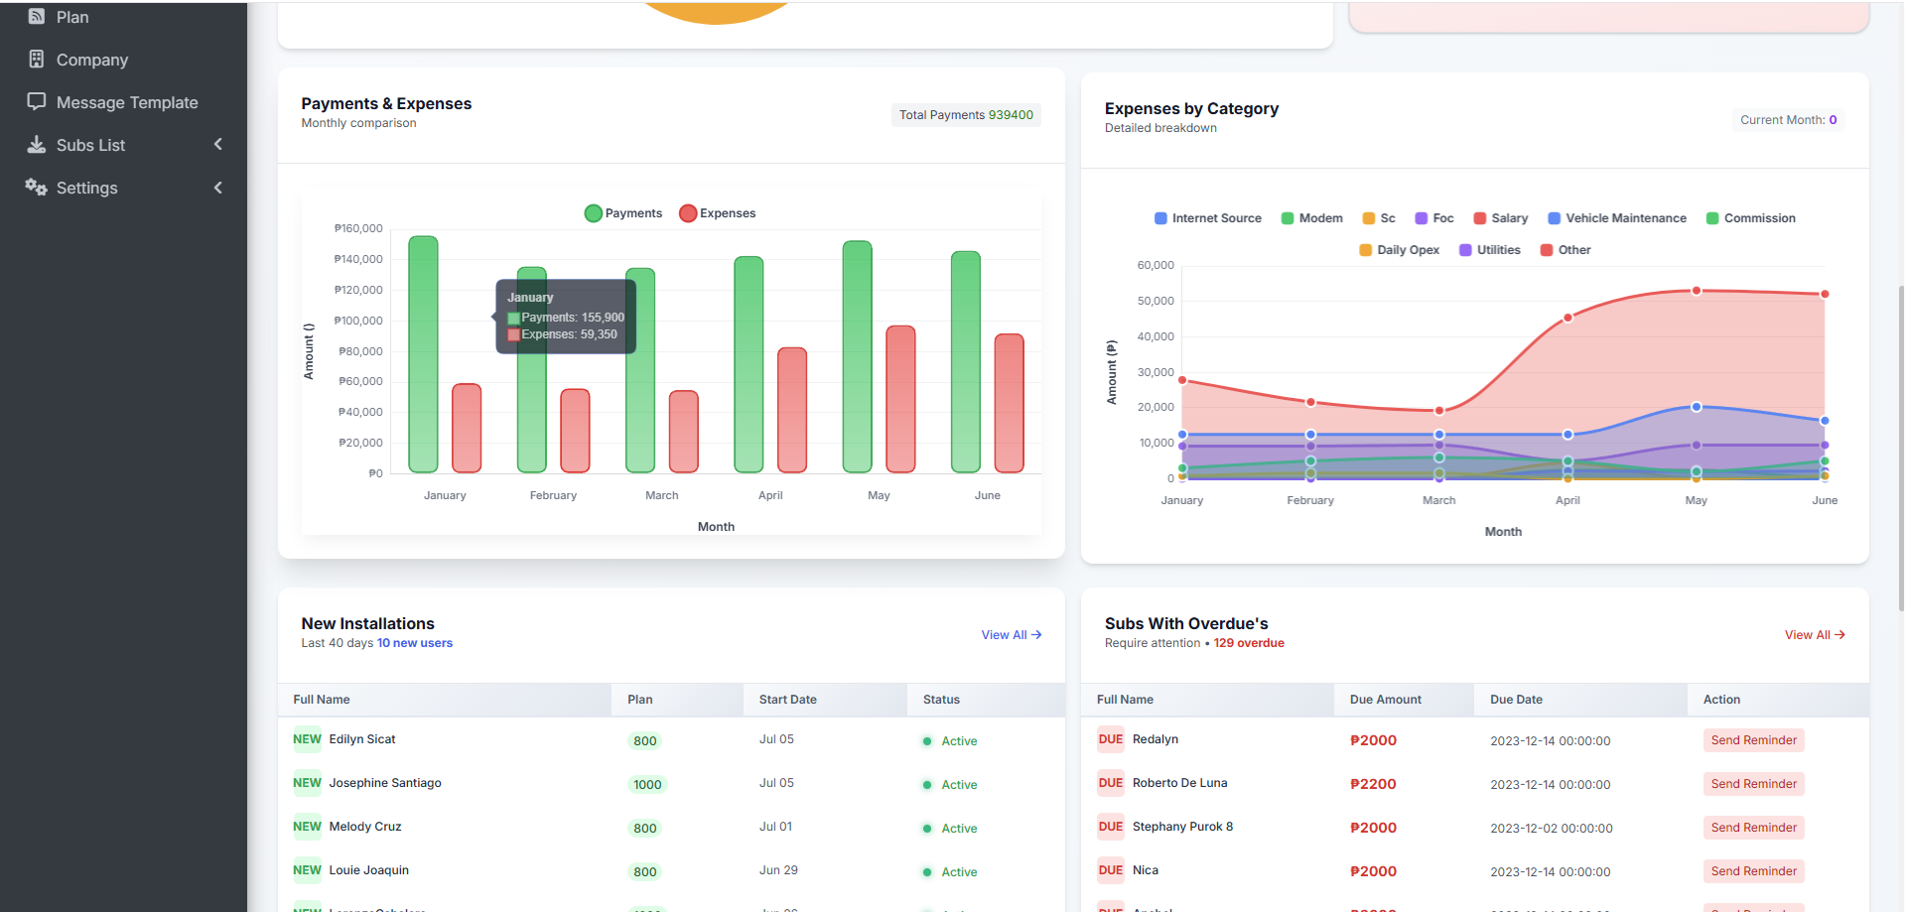The image size is (1905, 912).
Task: Toggle the Vehicle Maintenance legend entry
Action: point(1617,218)
